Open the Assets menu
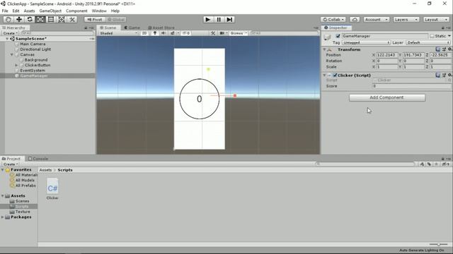The image size is (453, 254). click(29, 11)
